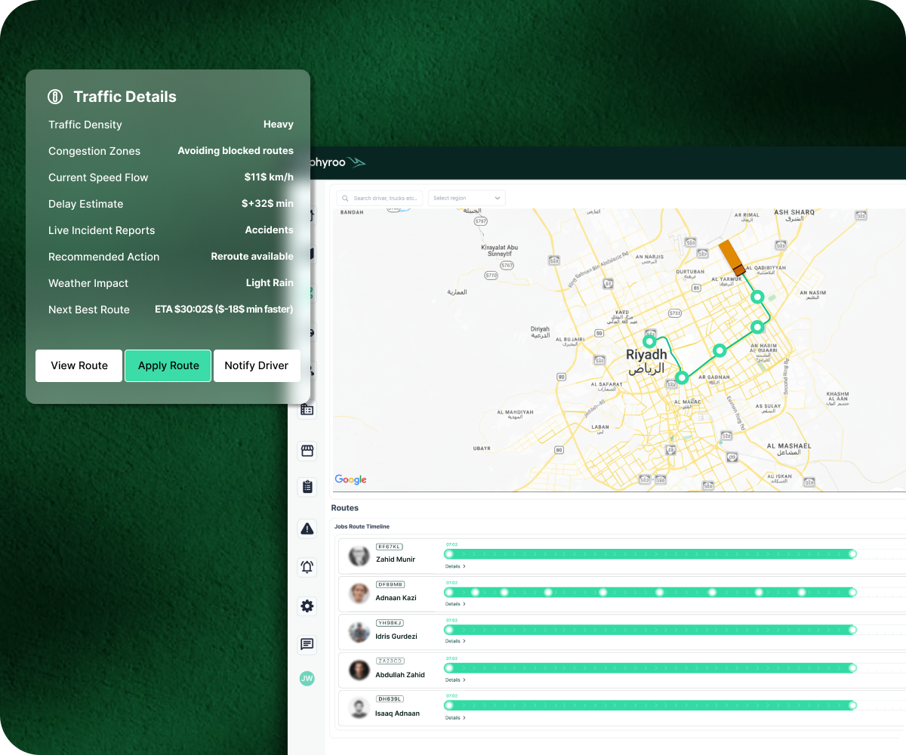Click the Delay Estimate label
906x755 pixels.
[86, 204]
